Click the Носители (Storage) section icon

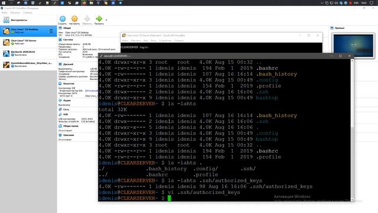tap(60, 83)
